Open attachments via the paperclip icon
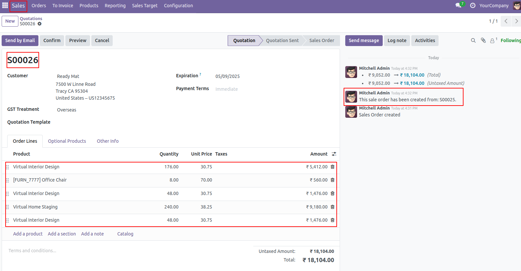Viewport: 521px width, 271px height. tap(483, 40)
